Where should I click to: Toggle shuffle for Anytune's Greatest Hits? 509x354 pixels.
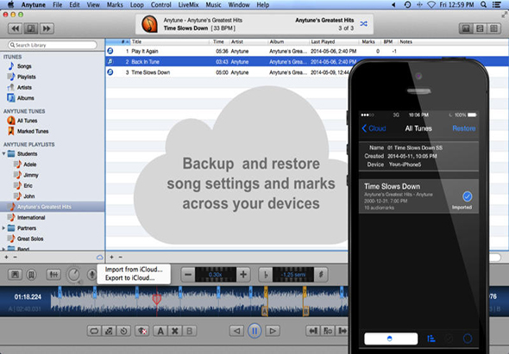click(x=363, y=24)
